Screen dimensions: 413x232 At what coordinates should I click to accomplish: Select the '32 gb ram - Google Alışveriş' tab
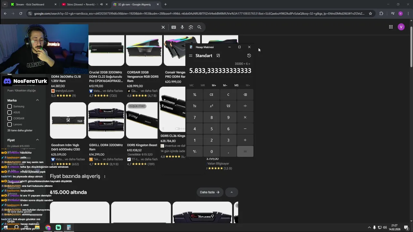coord(136,5)
